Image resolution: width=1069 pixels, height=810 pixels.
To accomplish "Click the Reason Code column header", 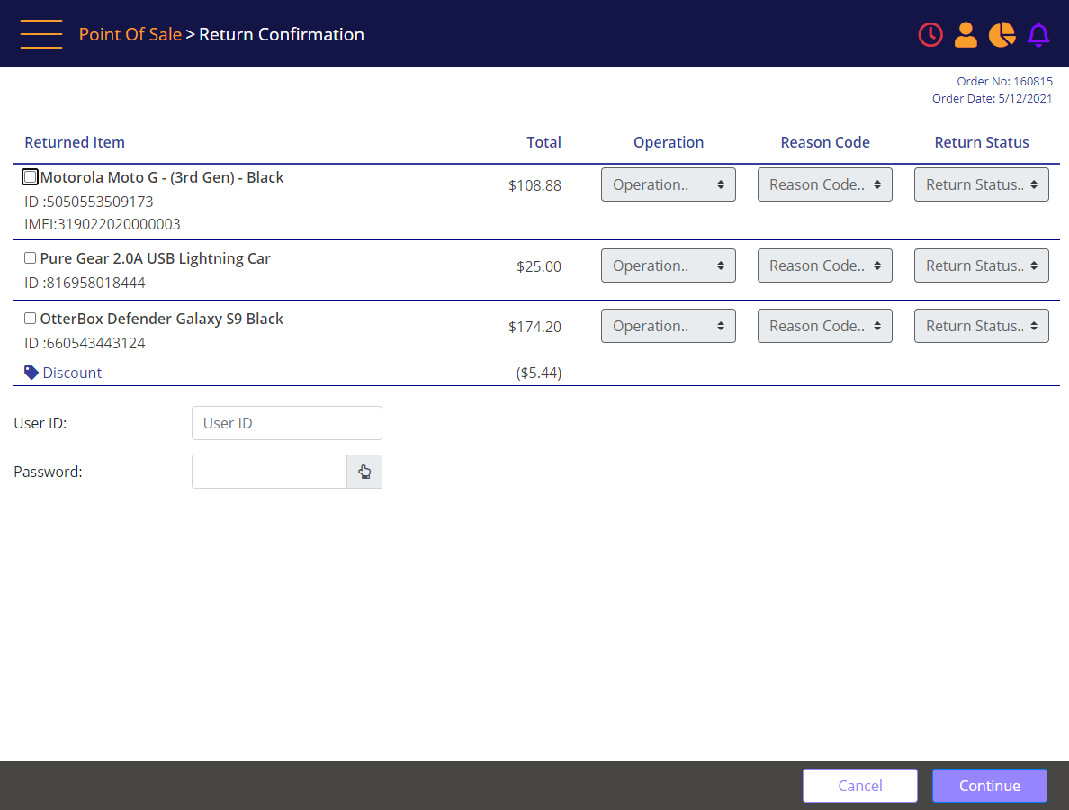I will pos(825,142).
